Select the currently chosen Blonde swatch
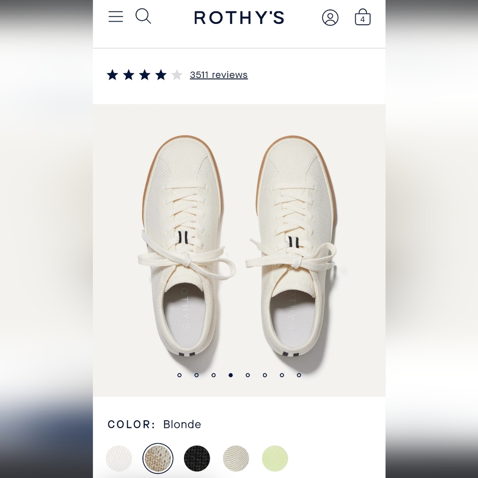The width and height of the screenshot is (478, 478). pyautogui.click(x=157, y=458)
